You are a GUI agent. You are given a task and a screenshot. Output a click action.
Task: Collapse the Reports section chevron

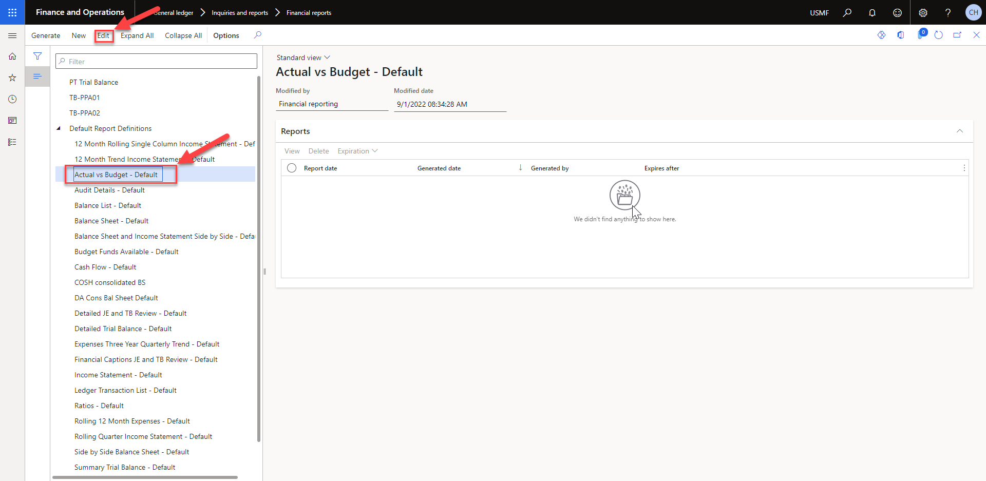(959, 131)
